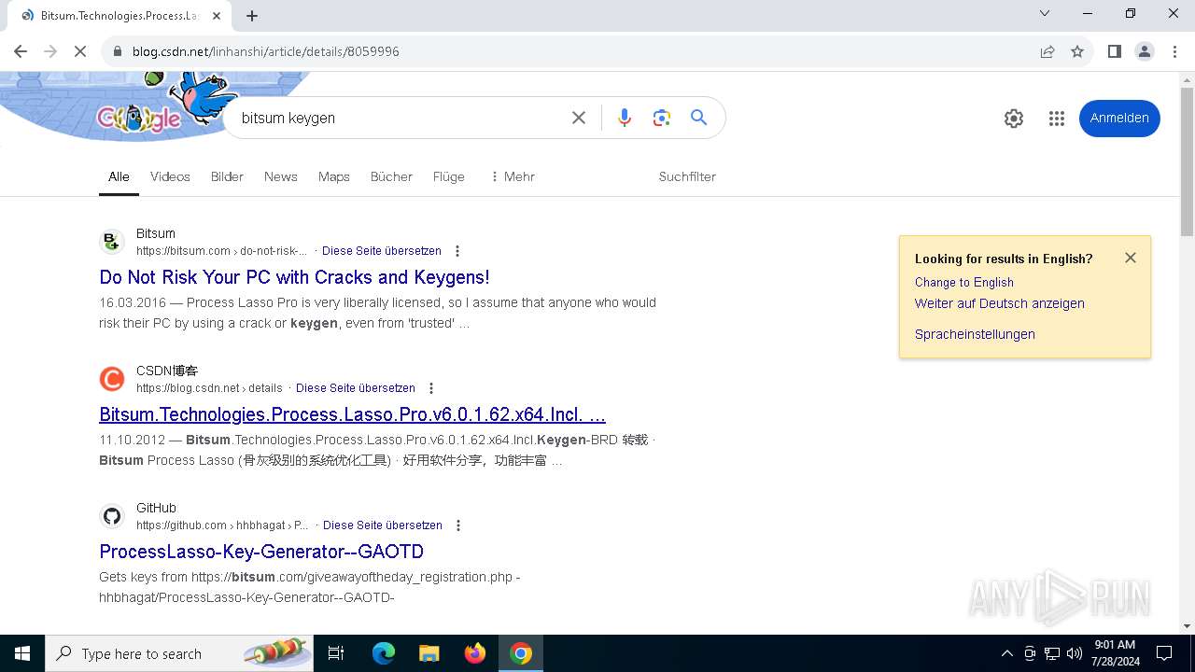Open the notification center
Viewport: 1195px width, 672px height.
tap(1164, 653)
